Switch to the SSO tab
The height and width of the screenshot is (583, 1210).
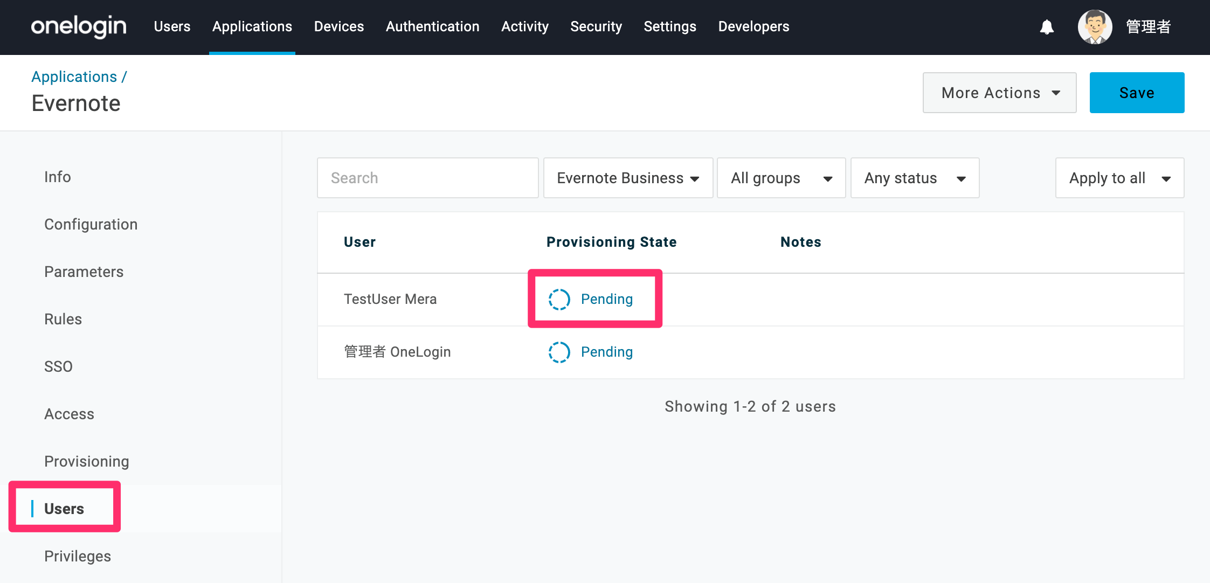click(x=58, y=366)
